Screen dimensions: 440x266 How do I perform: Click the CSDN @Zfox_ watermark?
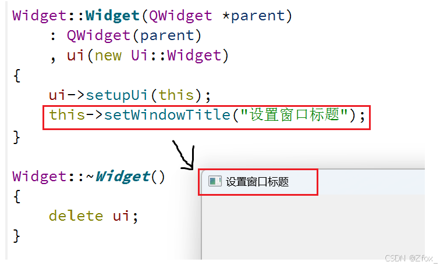410,258
